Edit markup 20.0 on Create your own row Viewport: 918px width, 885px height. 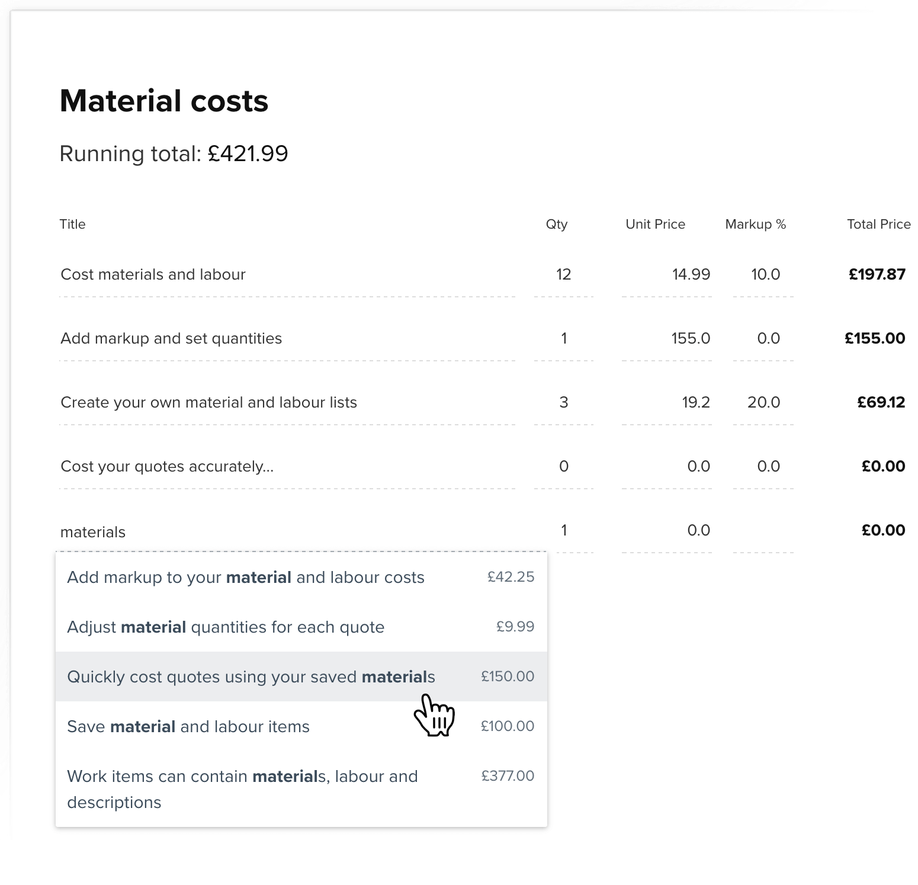click(x=766, y=402)
